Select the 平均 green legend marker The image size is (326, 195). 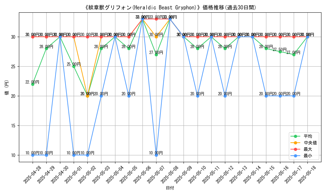295,136
